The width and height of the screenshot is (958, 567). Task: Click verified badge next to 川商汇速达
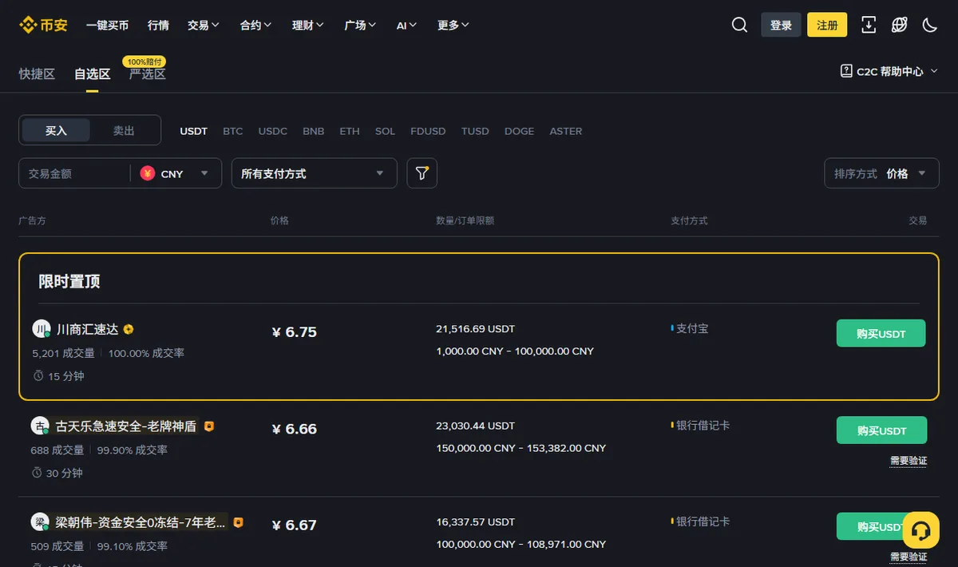(x=129, y=329)
